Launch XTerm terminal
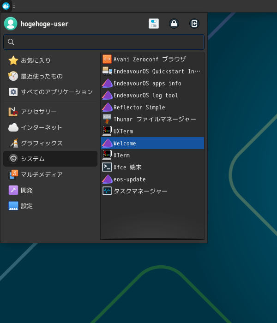Viewport: 277px width, 323px height. tap(152, 155)
